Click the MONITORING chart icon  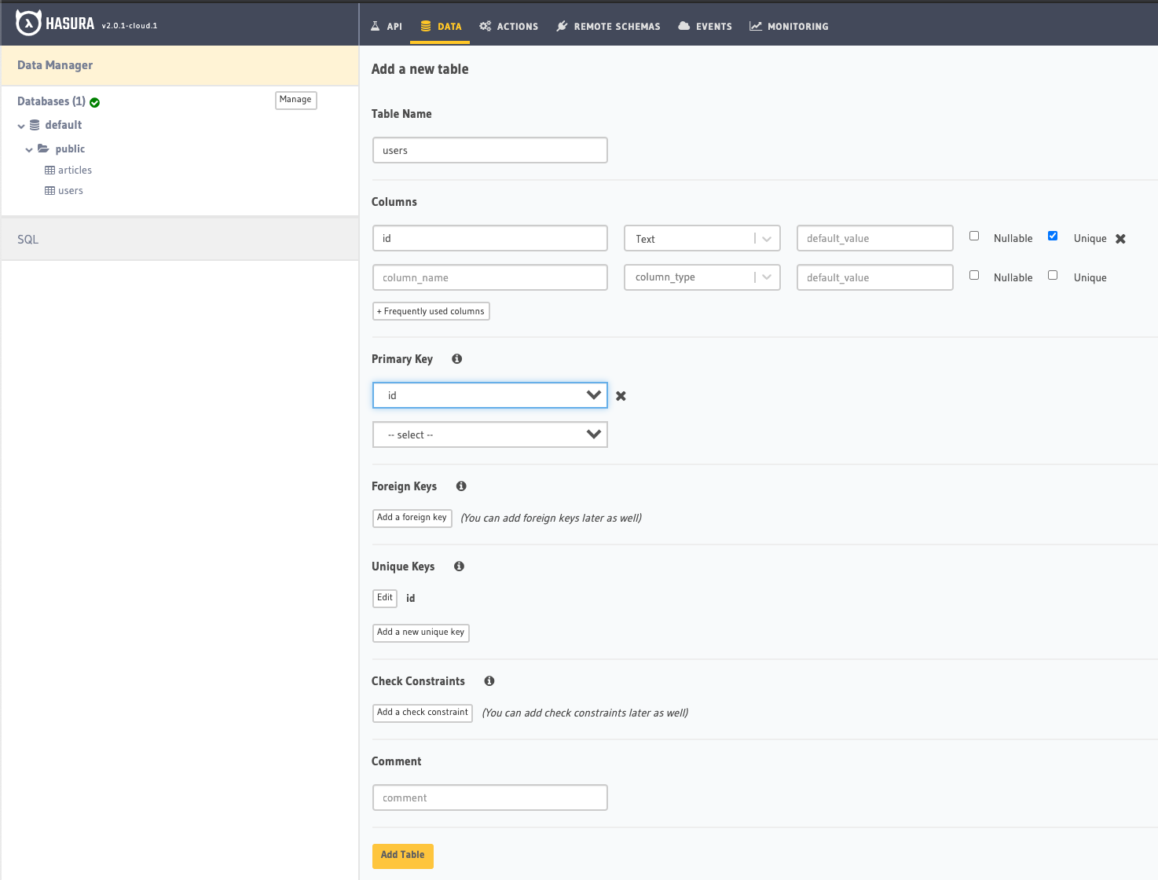point(756,26)
